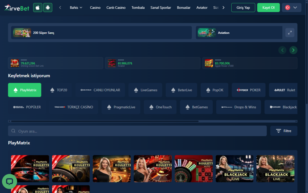Go to Canlı Casino section
Viewport: 308px width, 193px height.
pyautogui.click(x=116, y=7)
